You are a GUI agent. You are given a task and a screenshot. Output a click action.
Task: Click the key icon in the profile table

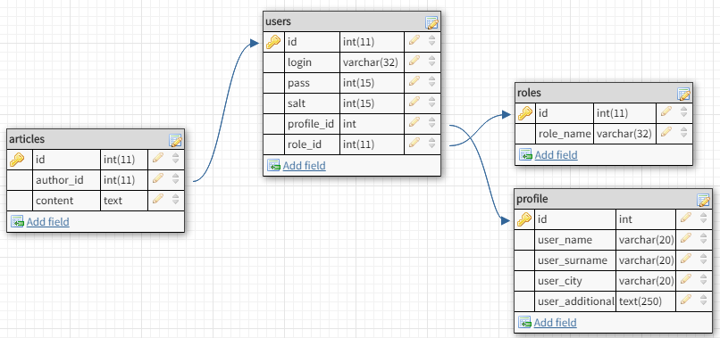point(524,219)
